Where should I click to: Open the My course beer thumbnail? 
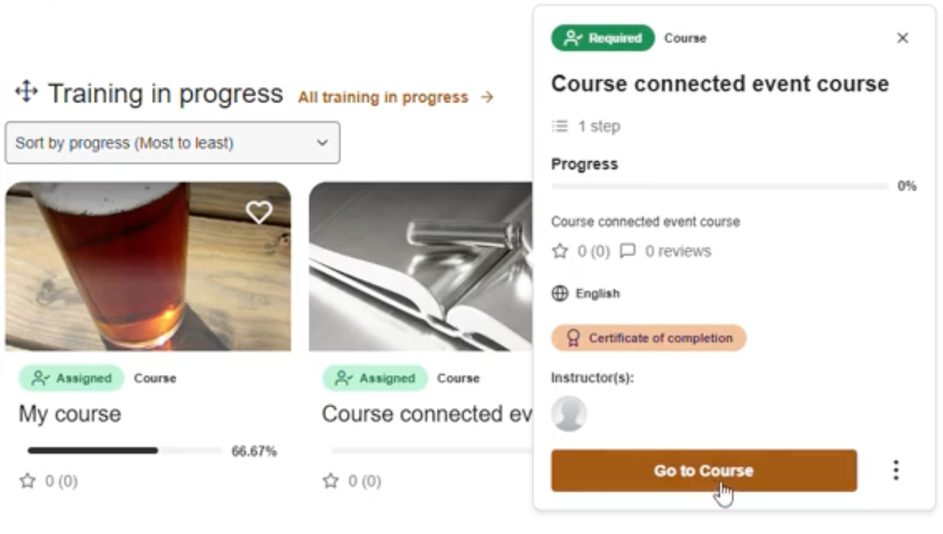[x=148, y=266]
